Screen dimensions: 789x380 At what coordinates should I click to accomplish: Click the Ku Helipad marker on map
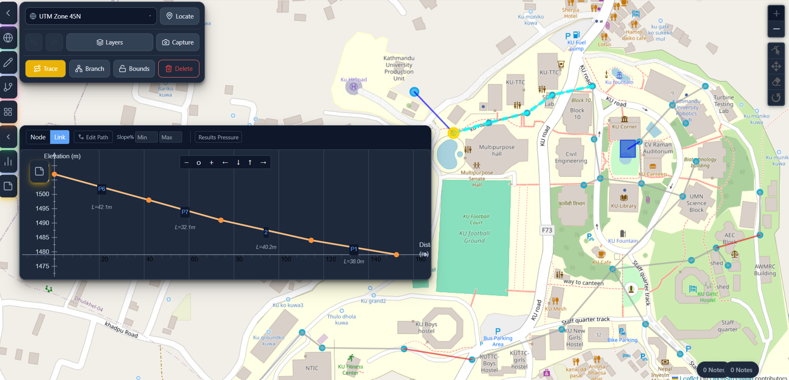coord(354,87)
